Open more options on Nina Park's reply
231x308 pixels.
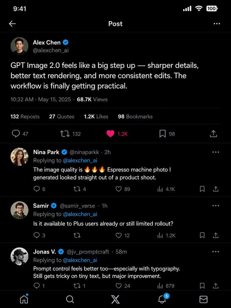216,152
